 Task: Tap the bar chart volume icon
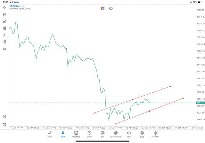[x=4, y=21]
